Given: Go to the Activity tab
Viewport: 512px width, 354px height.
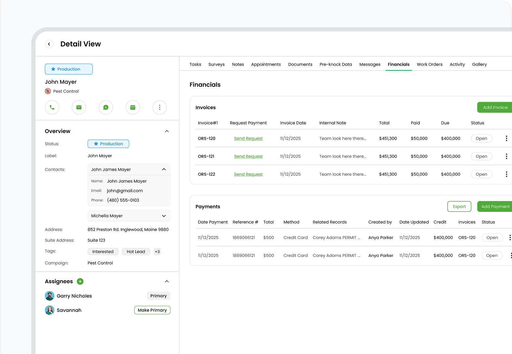Looking at the screenshot, I should coord(457,64).
